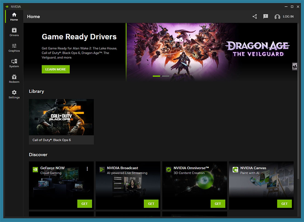Click LOG IN text

[288, 17]
